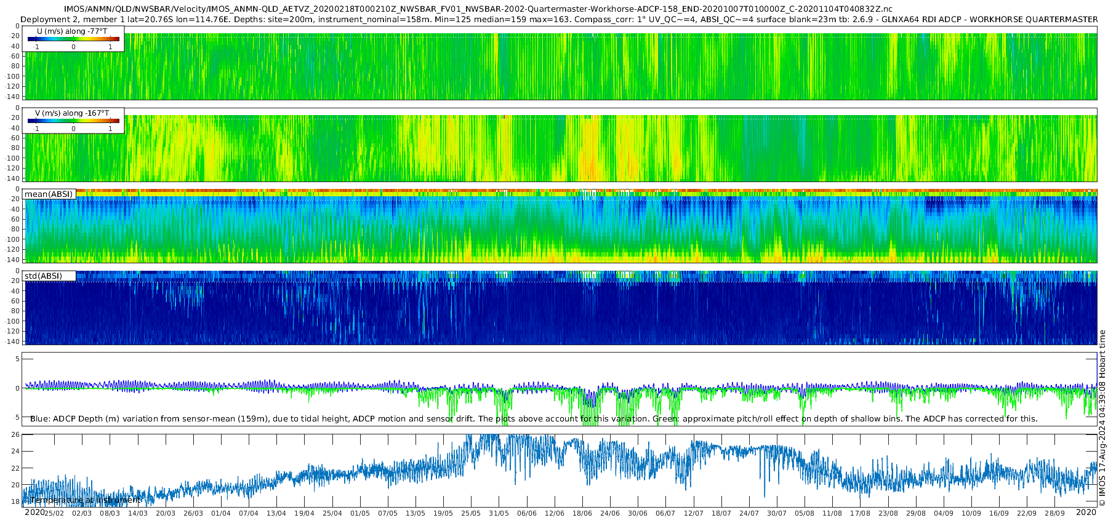Click the '04/09' date tick label

click(944, 513)
